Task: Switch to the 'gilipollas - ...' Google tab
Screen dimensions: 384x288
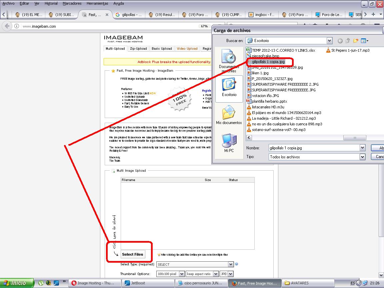Action: (x=129, y=15)
